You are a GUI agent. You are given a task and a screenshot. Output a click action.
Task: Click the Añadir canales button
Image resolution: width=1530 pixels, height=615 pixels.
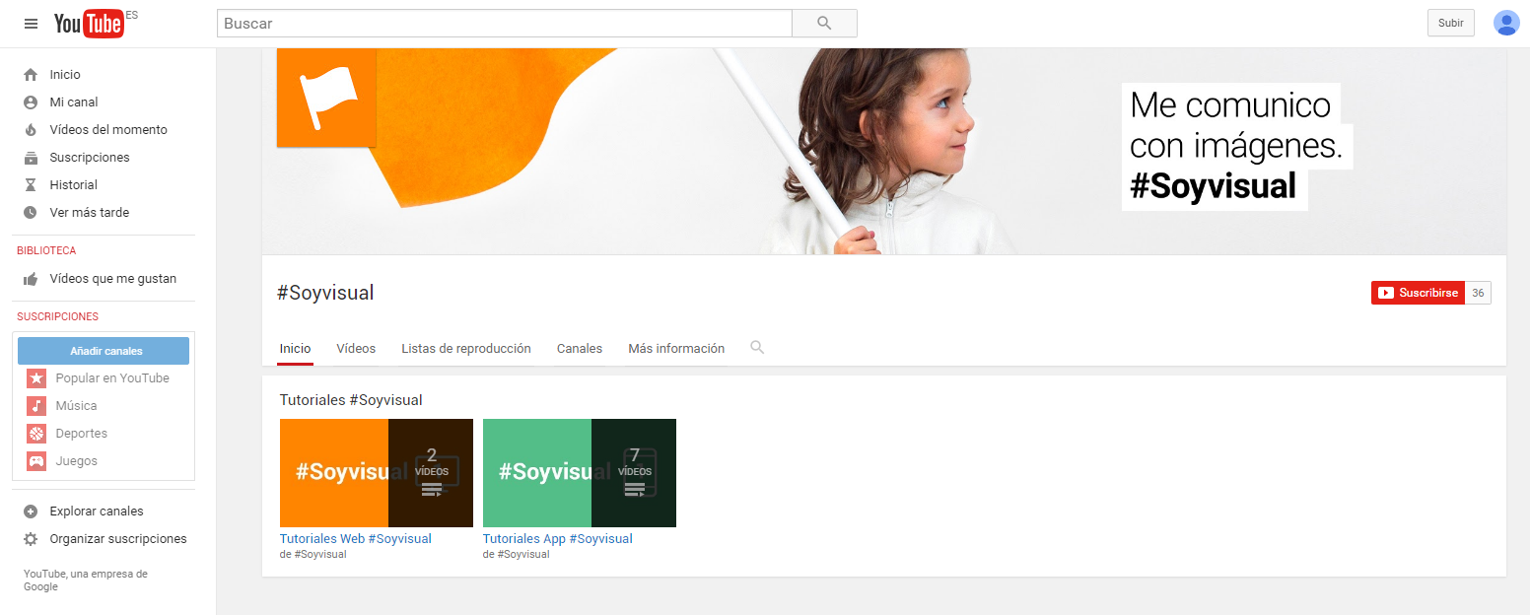tap(104, 351)
